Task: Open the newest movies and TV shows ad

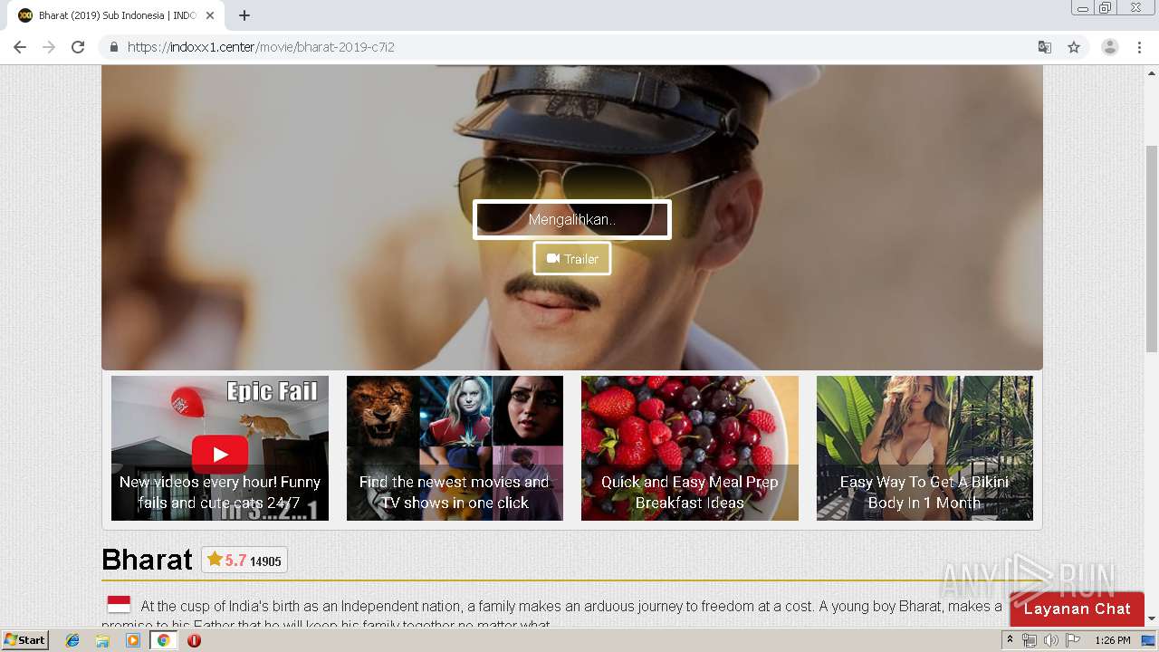Action: (455, 448)
